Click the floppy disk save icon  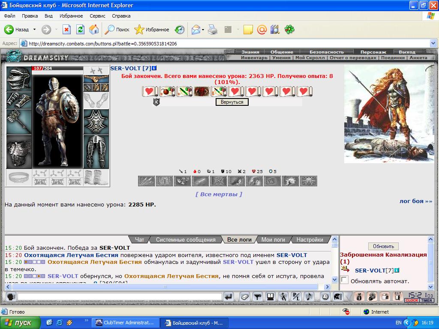tap(270, 296)
